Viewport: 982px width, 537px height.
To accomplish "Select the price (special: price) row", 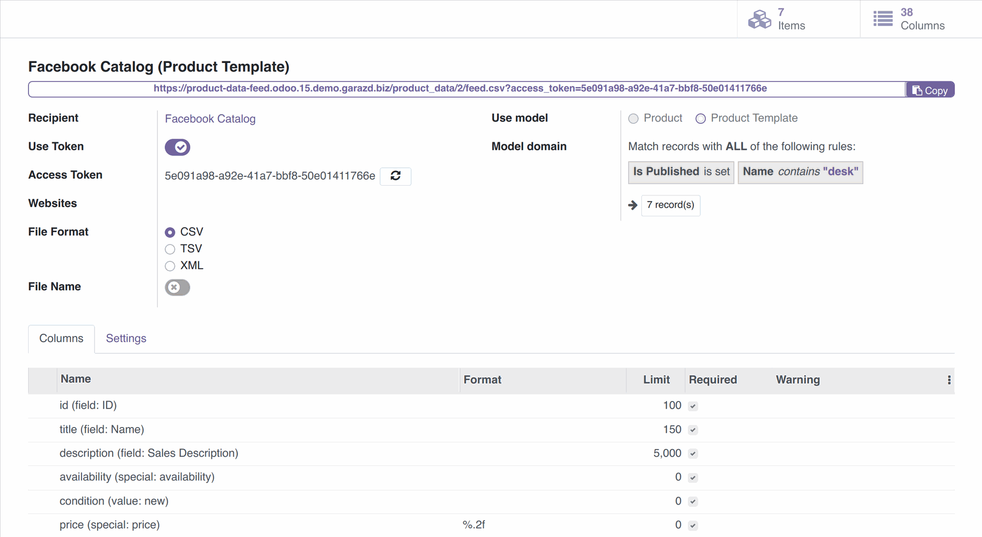I will 491,525.
